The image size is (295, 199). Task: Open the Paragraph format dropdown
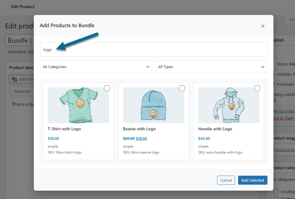(x=22, y=91)
